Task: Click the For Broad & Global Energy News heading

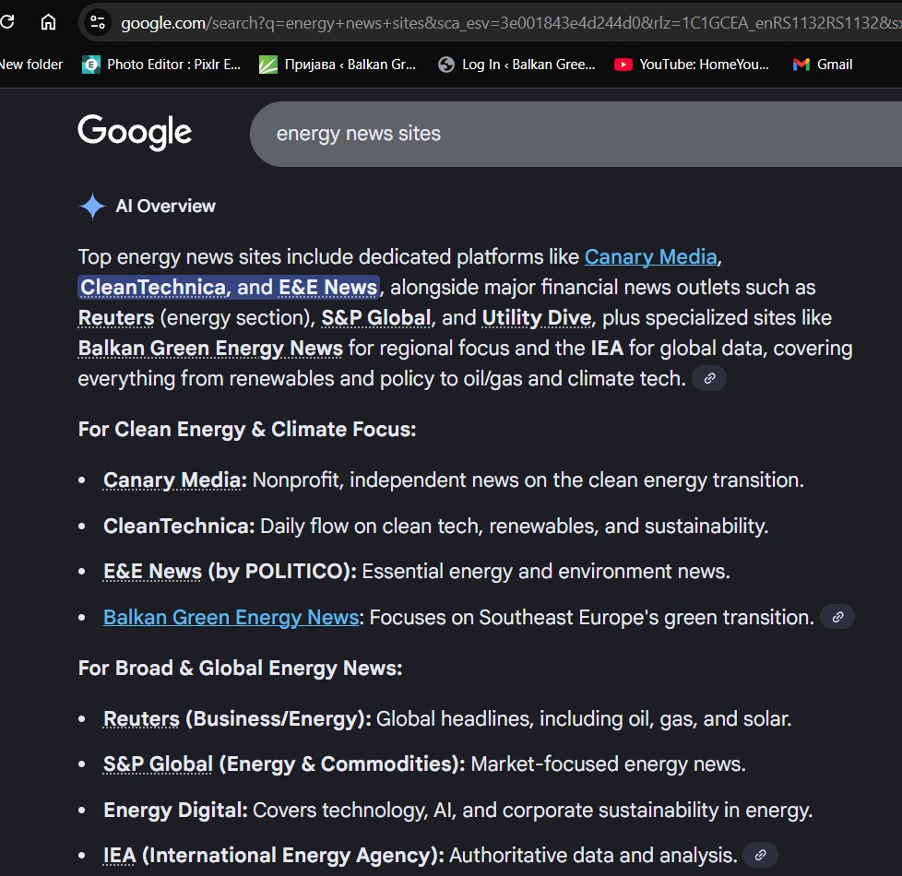Action: point(241,668)
